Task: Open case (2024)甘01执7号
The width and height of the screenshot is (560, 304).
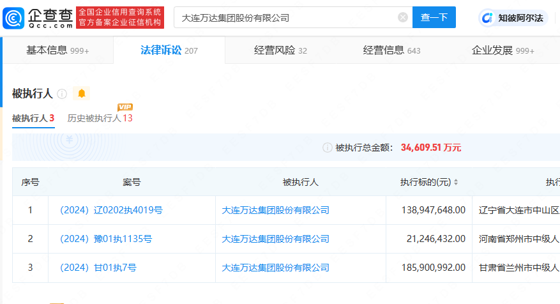Action: [98, 268]
